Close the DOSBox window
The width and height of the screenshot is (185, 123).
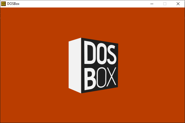coord(178,4)
